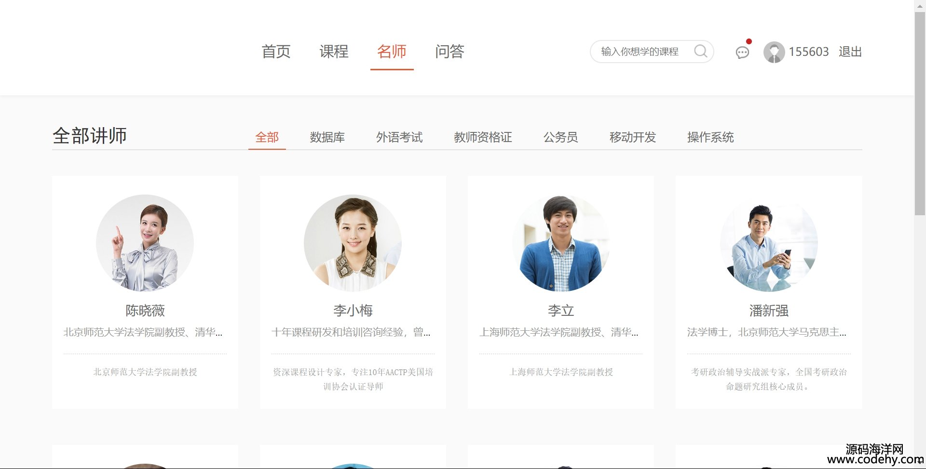Switch to 教师资格证 tab
This screenshot has height=469, width=926.
483,137
